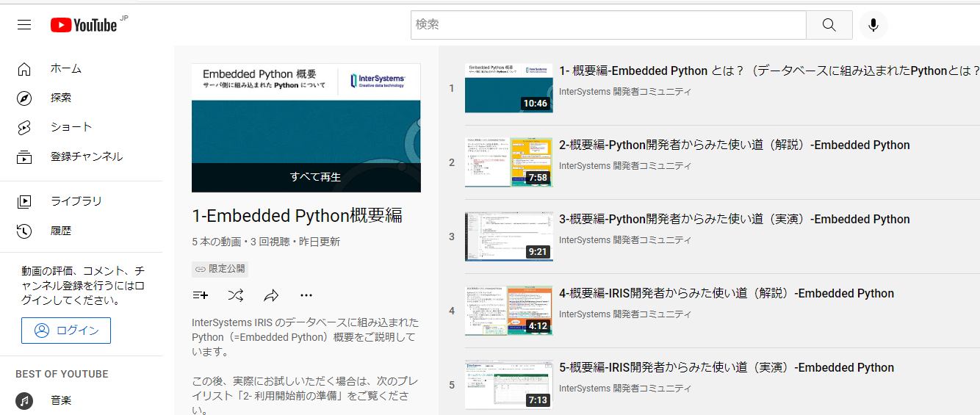This screenshot has height=415, width=980.
Task: Open the playlist three-dot more menu
Action: 306,295
